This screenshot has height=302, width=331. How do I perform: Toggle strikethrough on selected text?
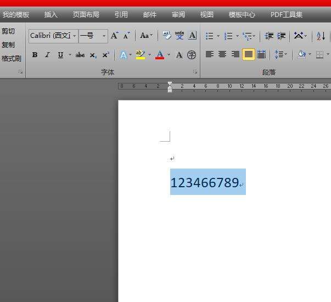(x=80, y=55)
